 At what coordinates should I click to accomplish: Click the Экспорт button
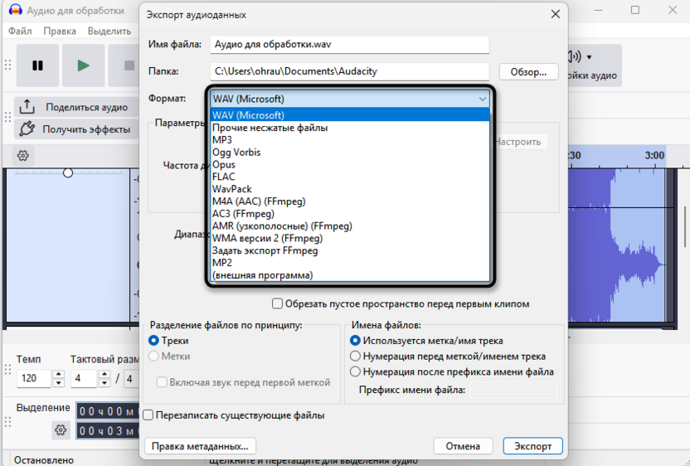coord(533,446)
